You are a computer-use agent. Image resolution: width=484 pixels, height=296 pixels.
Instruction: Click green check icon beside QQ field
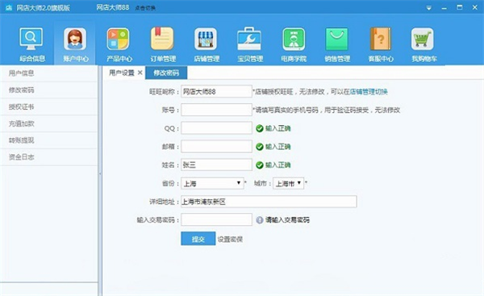[260, 128]
